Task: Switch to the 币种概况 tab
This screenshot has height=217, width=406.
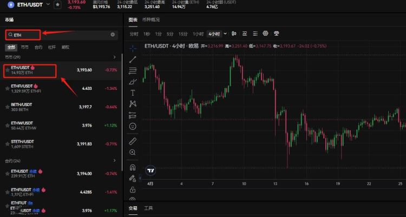Action: [150, 19]
